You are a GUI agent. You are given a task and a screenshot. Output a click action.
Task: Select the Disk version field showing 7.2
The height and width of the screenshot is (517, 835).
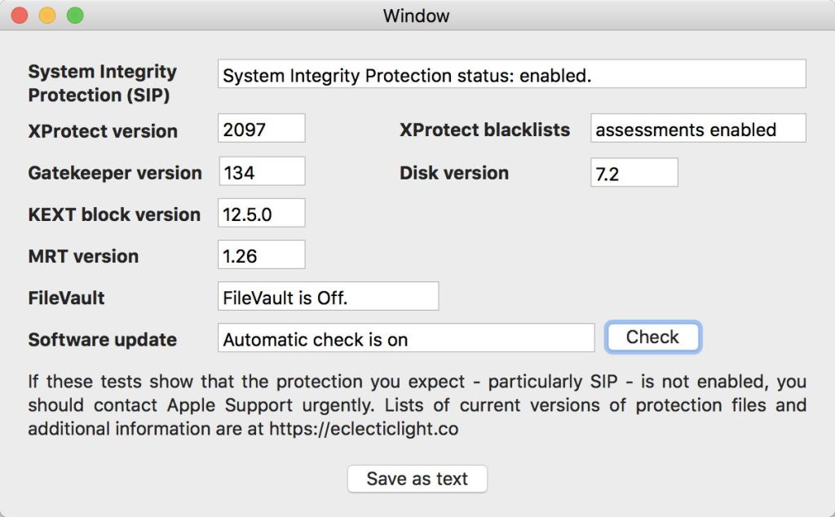[634, 173]
